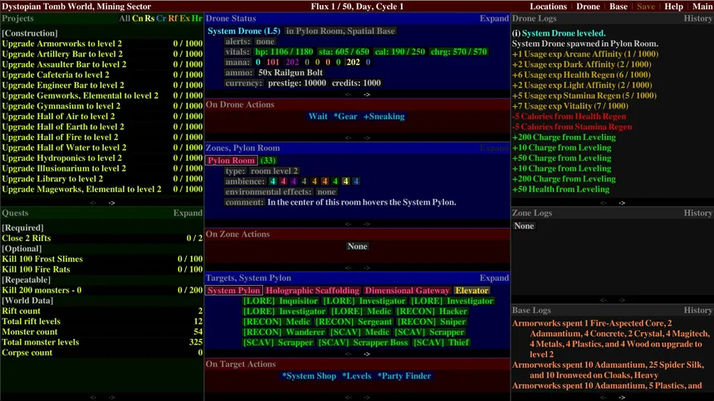714x401 pixels.
Task: Open the Party Finder
Action: [x=403, y=376]
